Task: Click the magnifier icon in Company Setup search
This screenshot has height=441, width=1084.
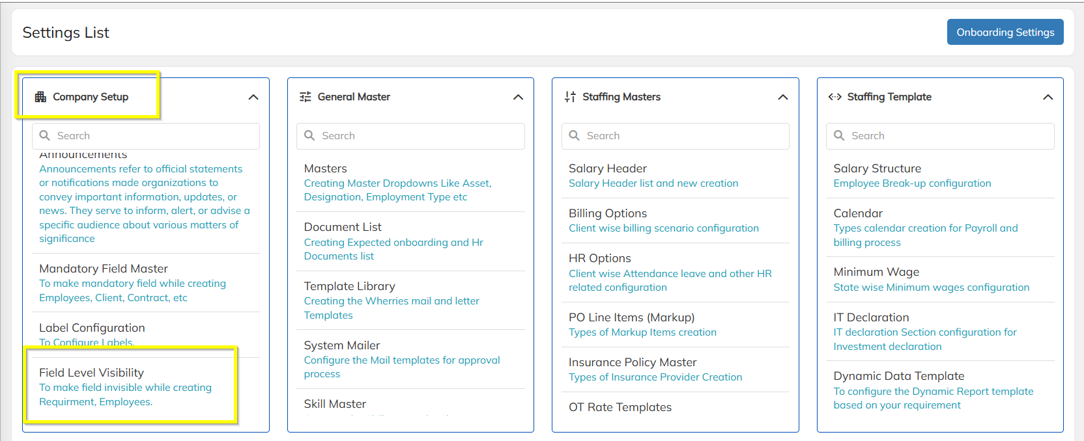Action: point(45,135)
